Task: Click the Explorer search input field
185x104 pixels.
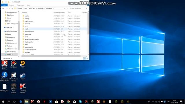Action: pyautogui.click(x=77, y=8)
